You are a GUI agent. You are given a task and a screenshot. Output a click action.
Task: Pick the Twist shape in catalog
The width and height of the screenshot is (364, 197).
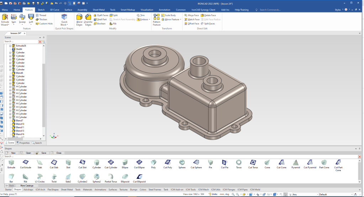[x=54, y=177]
